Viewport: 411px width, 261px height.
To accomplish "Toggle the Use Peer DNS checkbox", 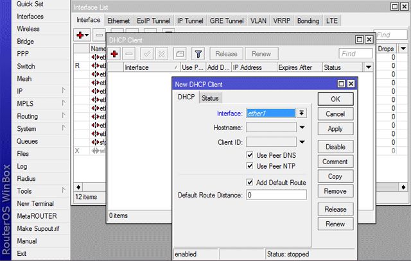I will tap(250, 155).
